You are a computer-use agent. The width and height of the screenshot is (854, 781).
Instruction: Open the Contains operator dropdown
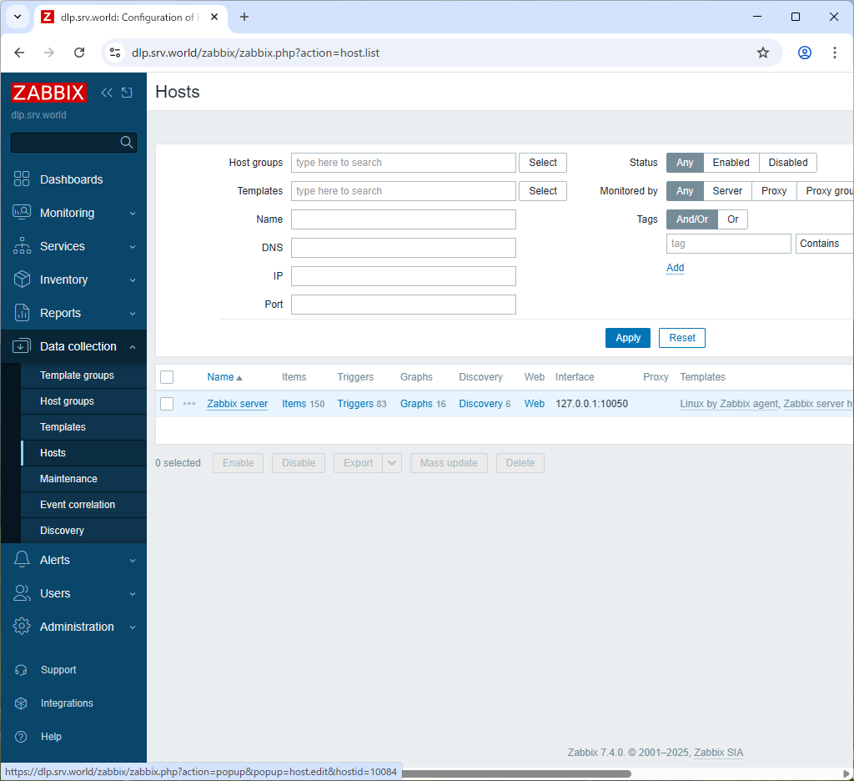click(824, 243)
